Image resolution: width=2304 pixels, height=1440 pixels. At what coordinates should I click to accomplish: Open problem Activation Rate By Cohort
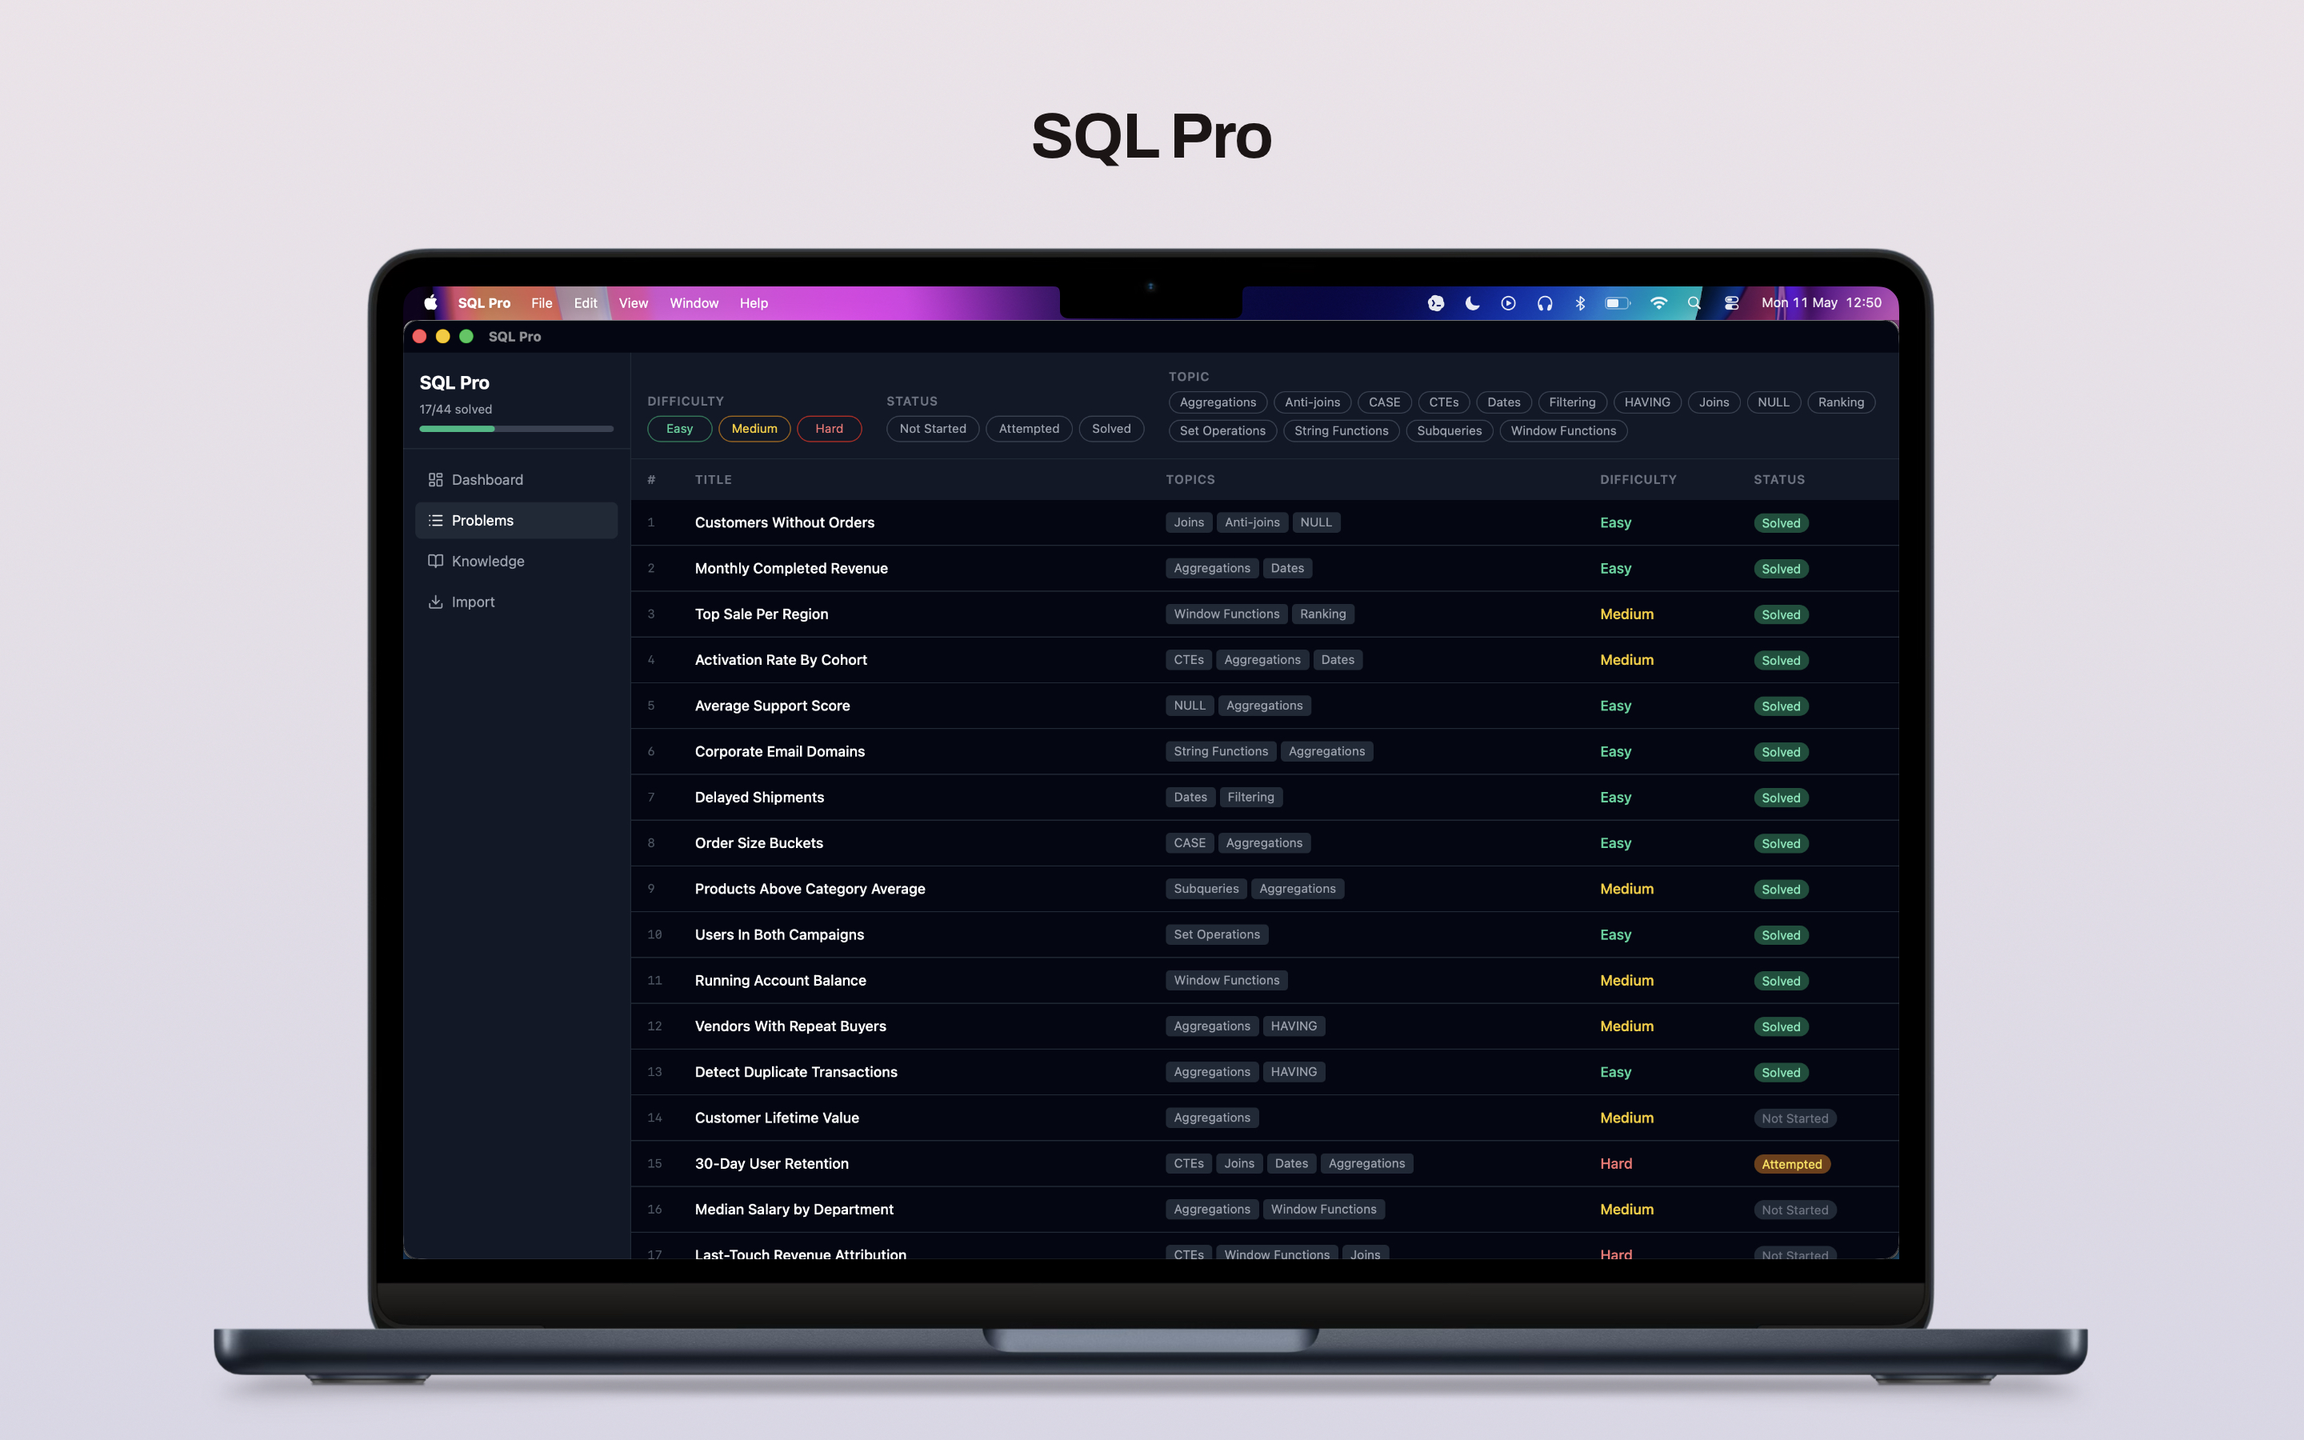pyautogui.click(x=1264, y=660)
